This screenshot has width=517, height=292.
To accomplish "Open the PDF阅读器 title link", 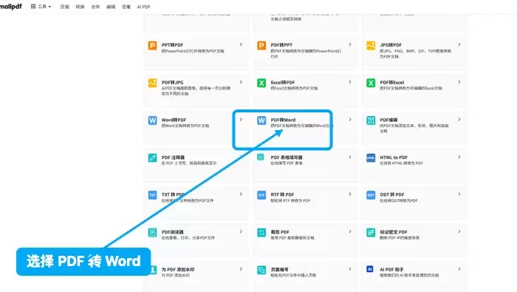I will point(172,232).
